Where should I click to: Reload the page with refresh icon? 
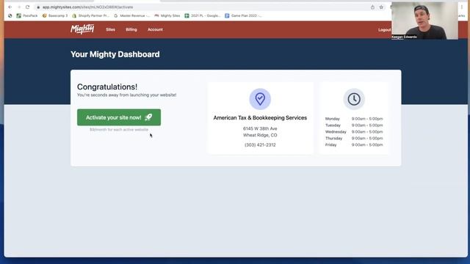28,7
